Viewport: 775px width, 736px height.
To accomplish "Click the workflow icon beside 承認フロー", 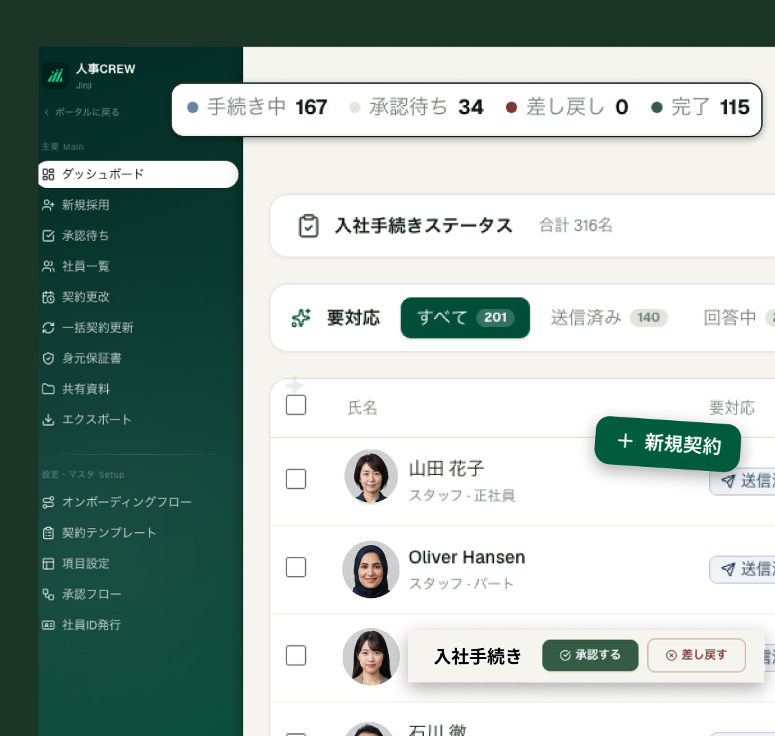I will pos(48,594).
